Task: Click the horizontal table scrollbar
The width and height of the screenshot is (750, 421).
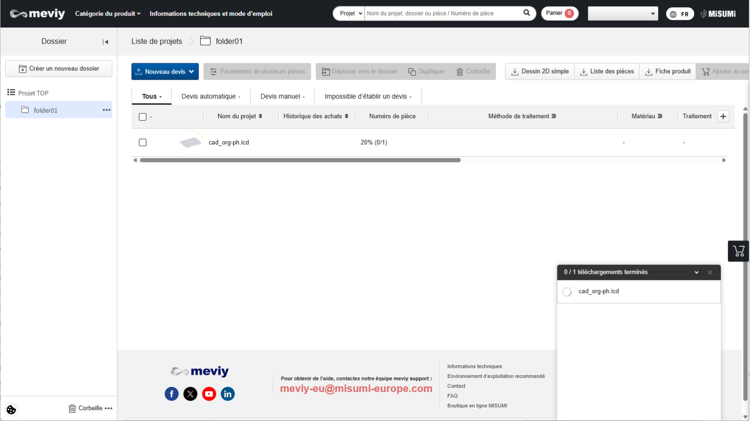Action: [x=300, y=160]
